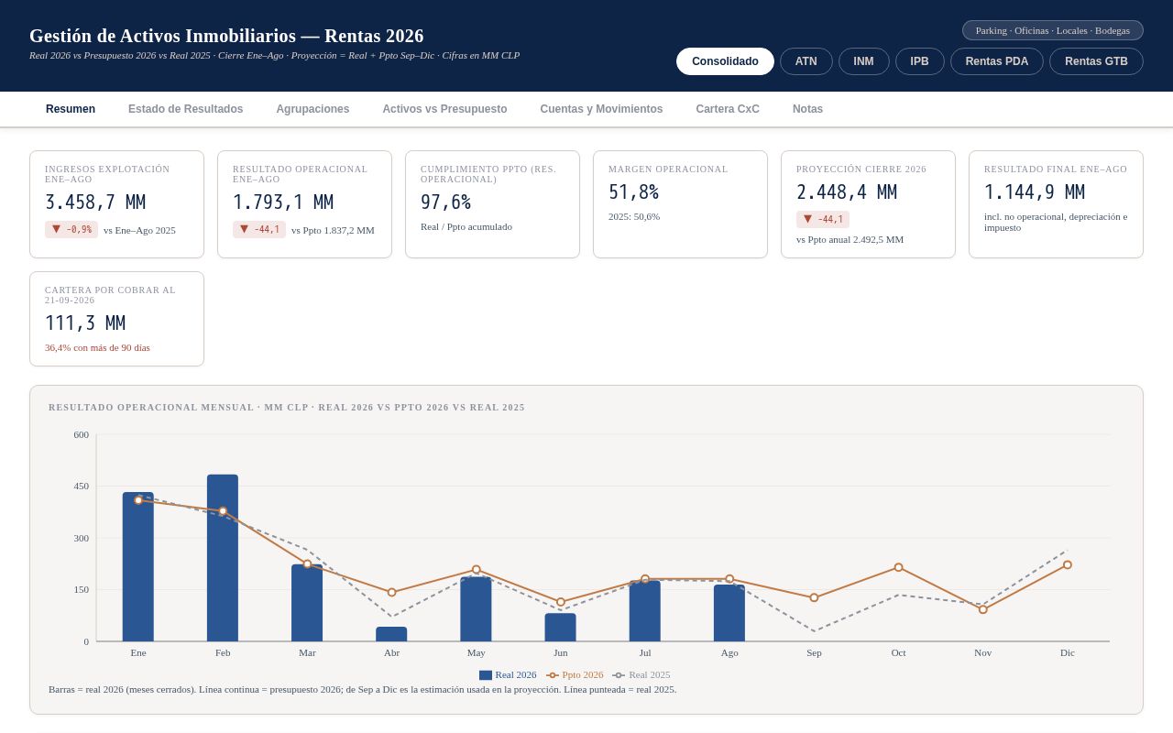Switch to the INM entity
The width and height of the screenshot is (1173, 733).
point(864,61)
